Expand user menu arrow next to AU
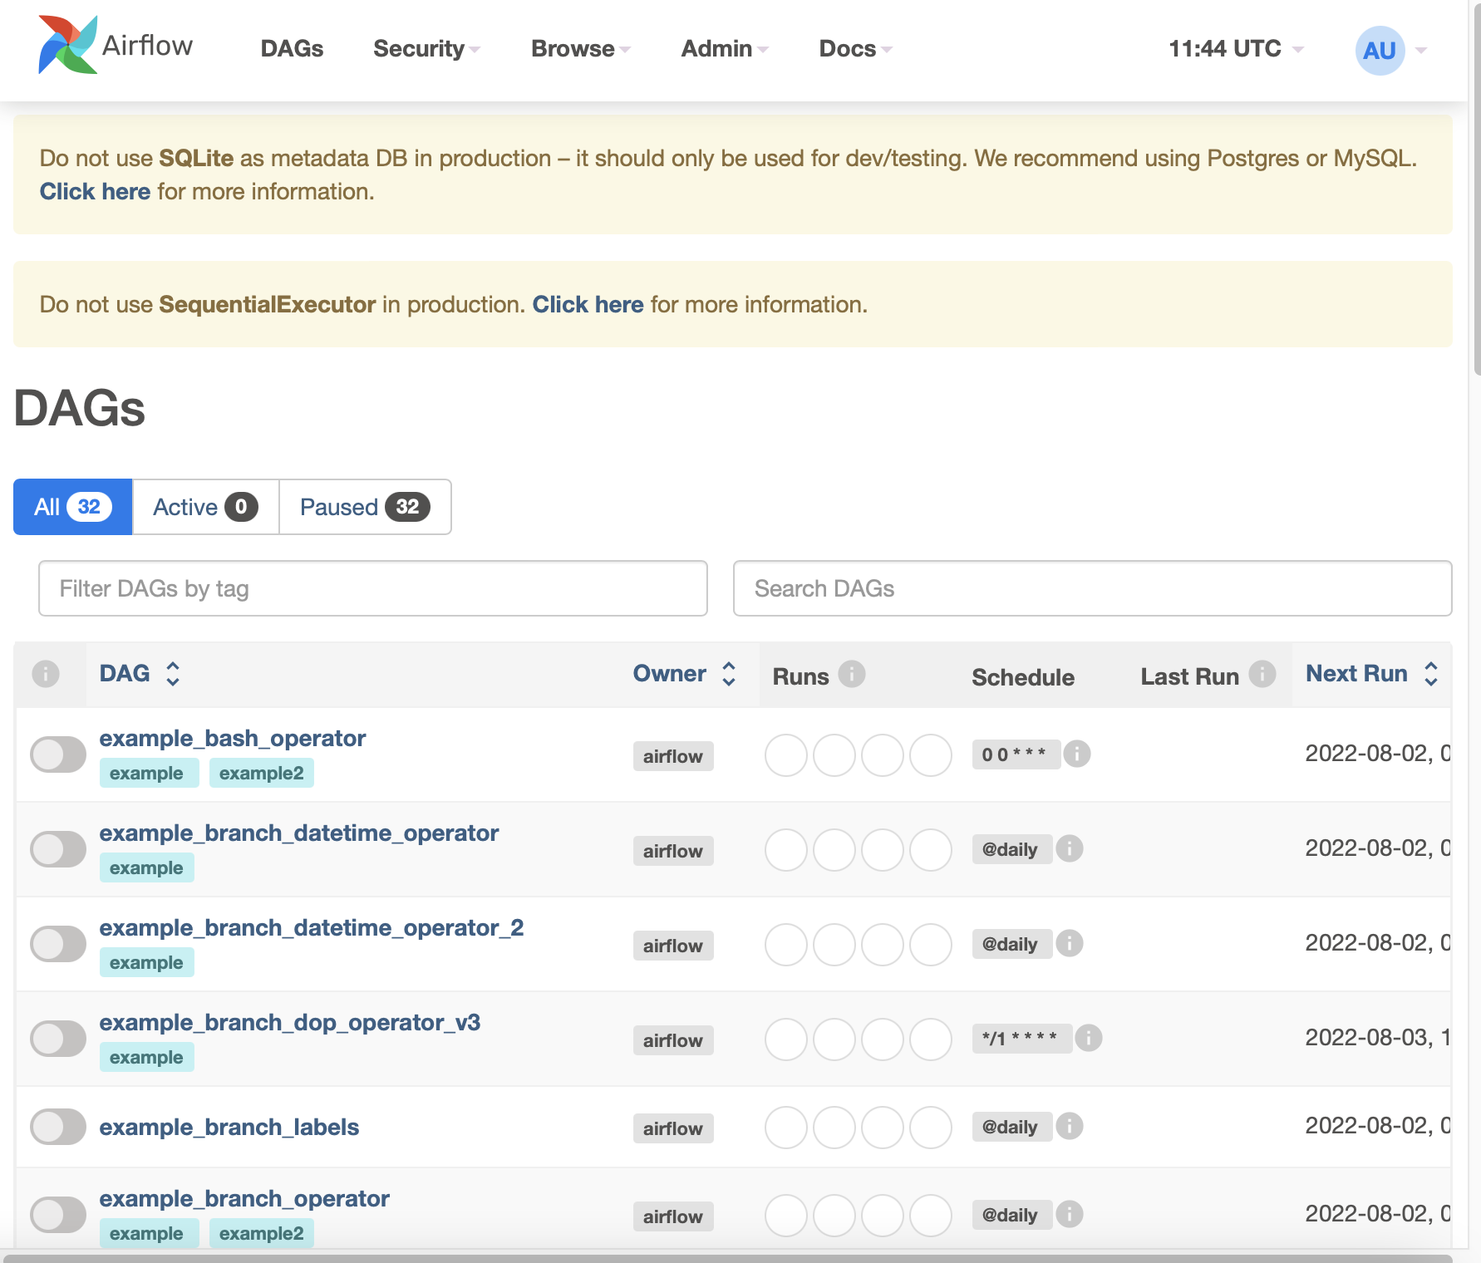Viewport: 1481px width, 1263px height. point(1421,51)
